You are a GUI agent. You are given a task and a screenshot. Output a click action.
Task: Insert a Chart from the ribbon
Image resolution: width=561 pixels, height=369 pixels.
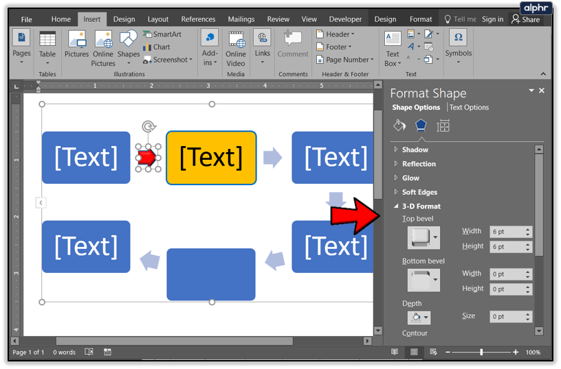click(x=157, y=47)
